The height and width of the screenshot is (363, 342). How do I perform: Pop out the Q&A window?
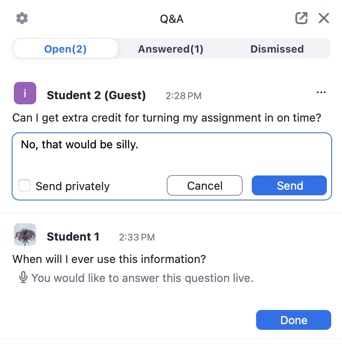point(301,19)
